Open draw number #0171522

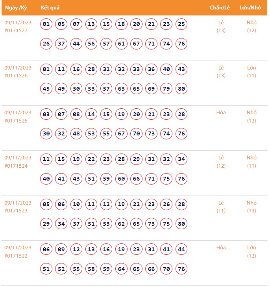(16, 256)
